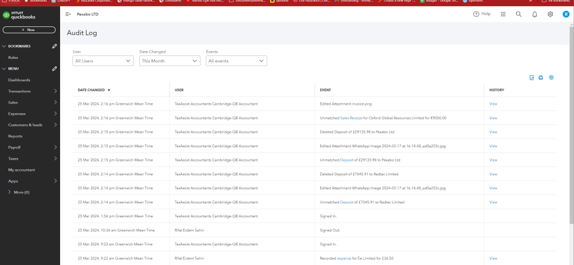Image resolution: width=574 pixels, height=265 pixels.
Task: Open the Help menu
Action: [482, 14]
